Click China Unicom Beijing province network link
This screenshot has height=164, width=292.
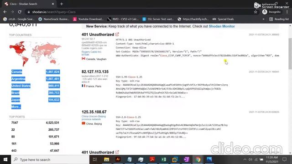coord(94,118)
